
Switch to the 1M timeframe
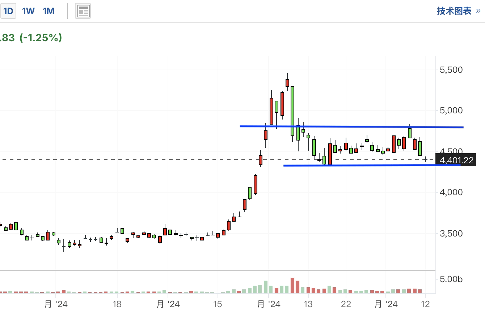coord(48,11)
